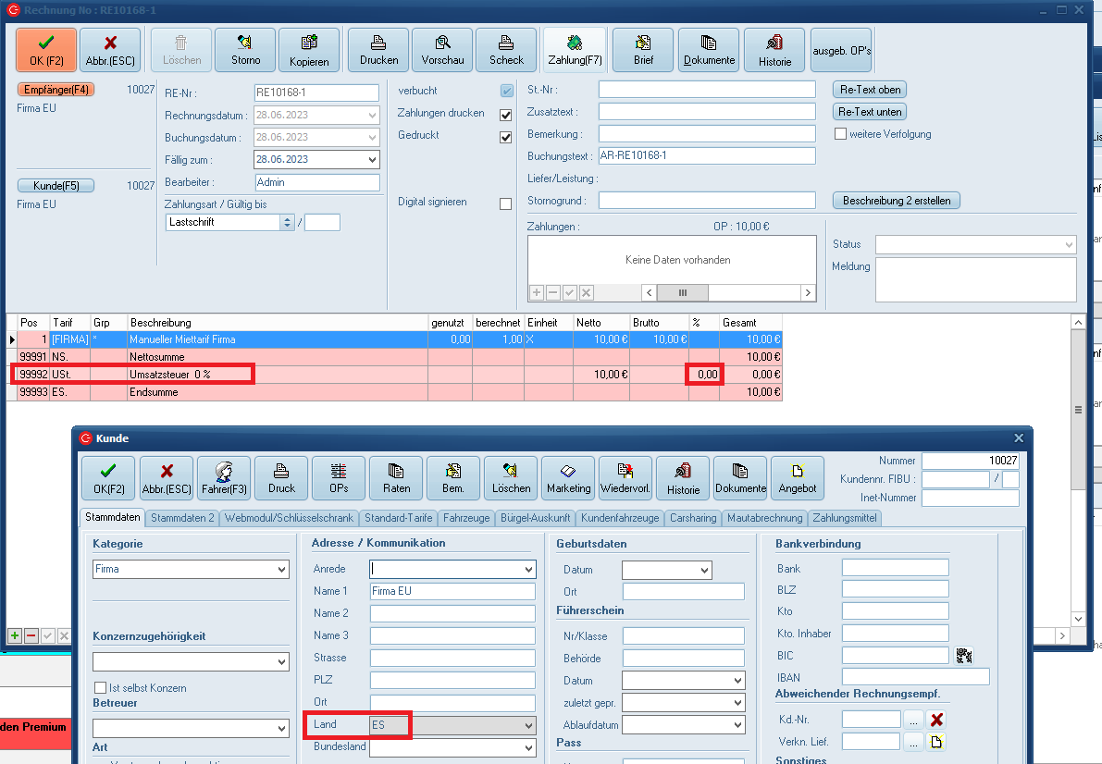
Task: Toggle Zahlungen drucken checkbox
Action: 506,115
